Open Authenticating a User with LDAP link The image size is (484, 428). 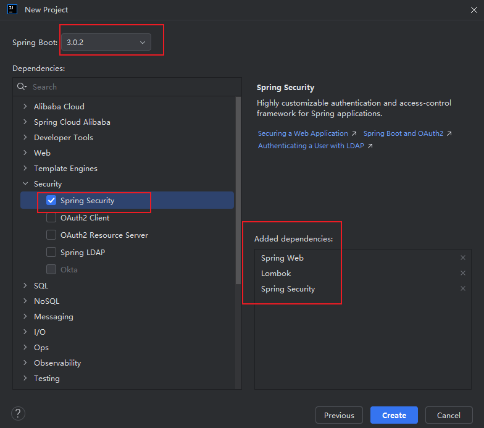pos(311,146)
